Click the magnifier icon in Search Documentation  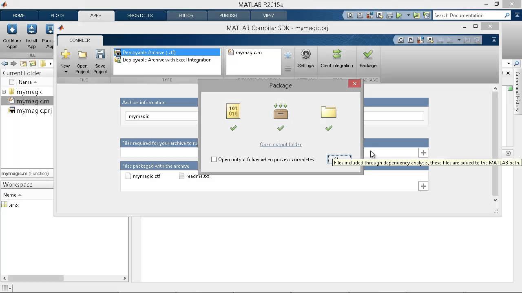point(507,15)
